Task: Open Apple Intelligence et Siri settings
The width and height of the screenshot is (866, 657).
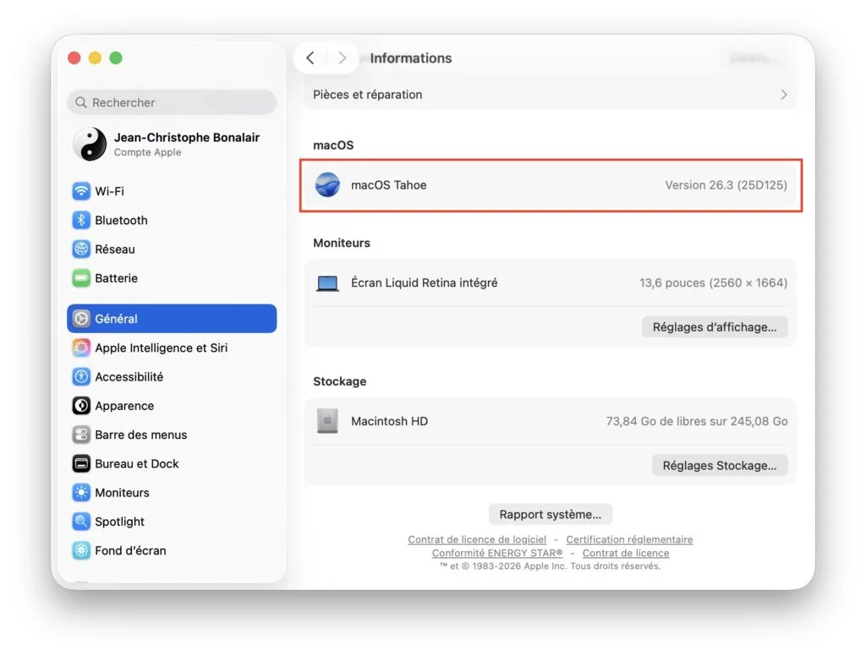Action: 152,348
